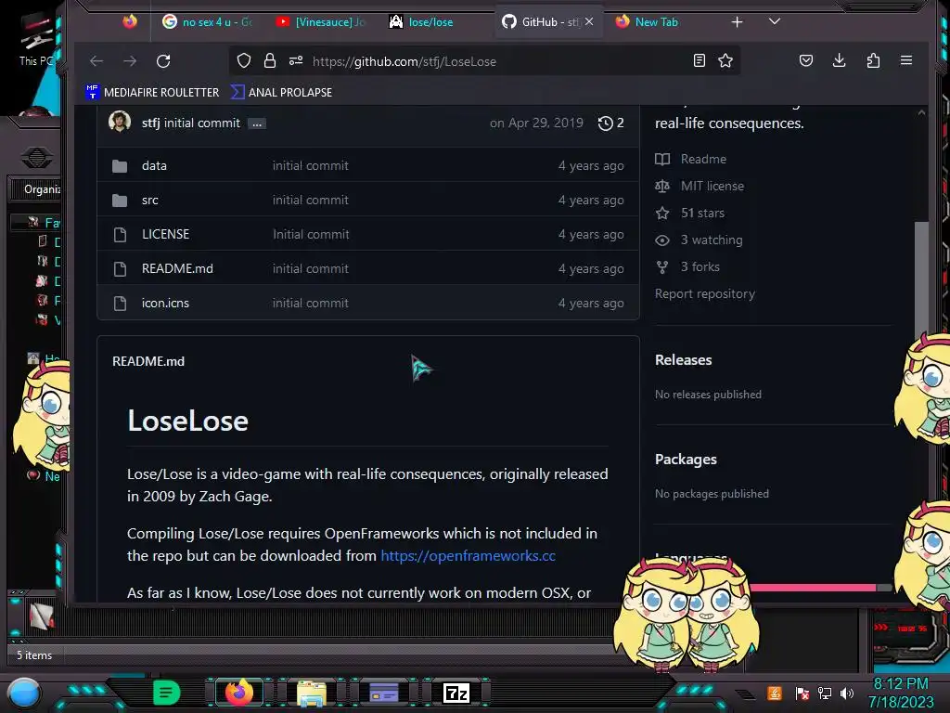
Task: Open the purple window app in taskbar
Action: [383, 693]
